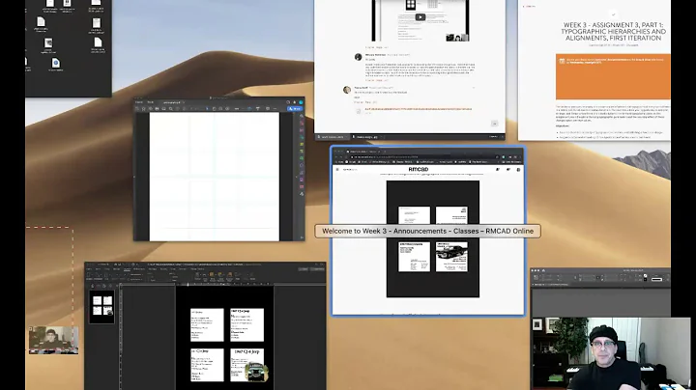This screenshot has height=390, width=696.
Task: Click the RMCAD logo in the Chrome page
Action: [x=419, y=169]
